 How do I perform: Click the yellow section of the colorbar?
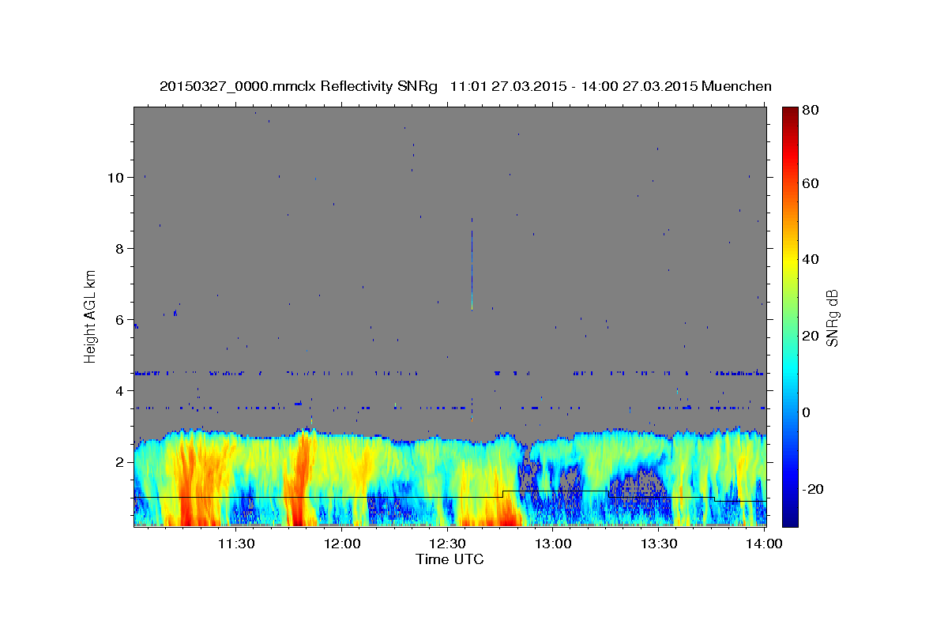(790, 261)
